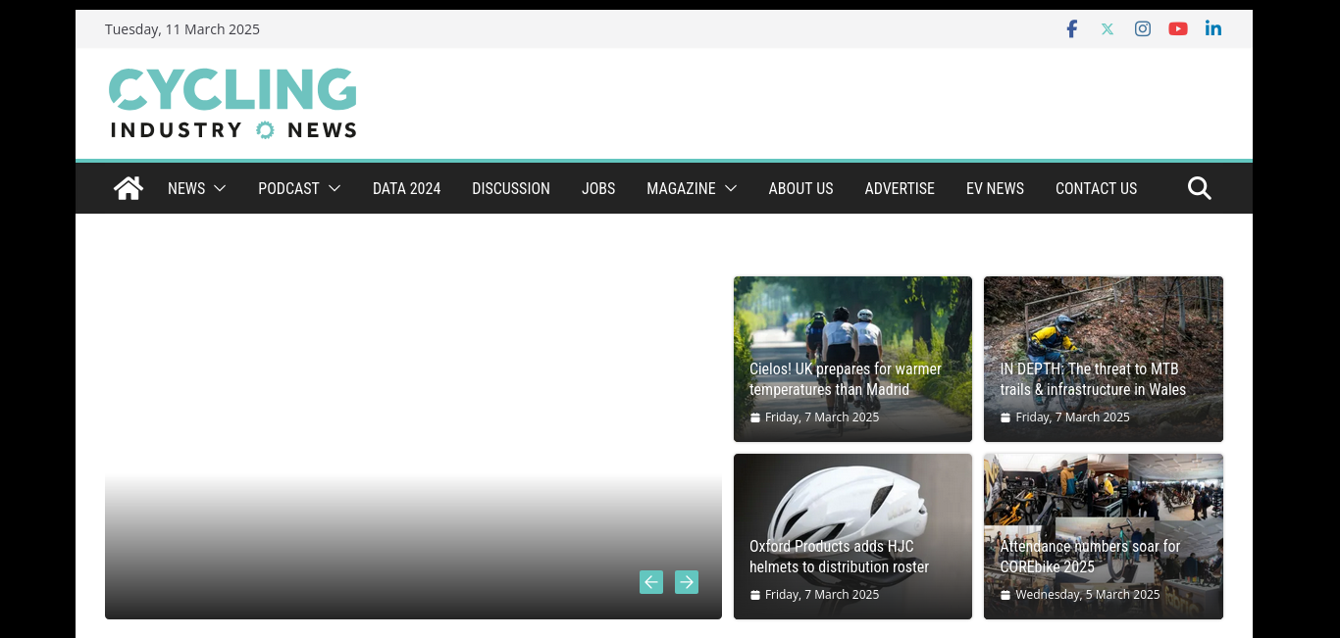
Task: Select the Jobs menu item
Action: pyautogui.click(x=598, y=188)
